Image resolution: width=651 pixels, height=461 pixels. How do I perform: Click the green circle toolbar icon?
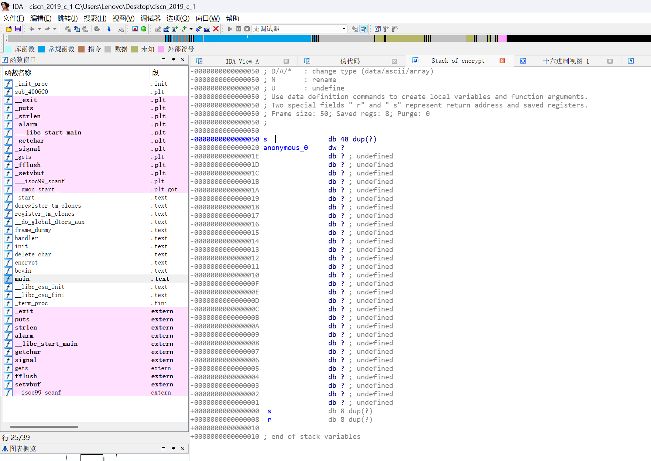point(144,29)
